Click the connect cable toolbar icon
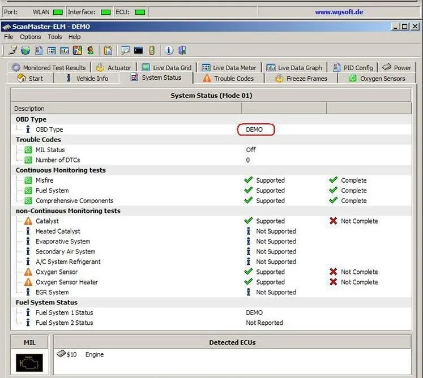 (12, 50)
